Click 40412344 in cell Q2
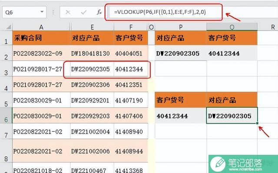Screen dimensions: 278x173 click(x=232, y=53)
